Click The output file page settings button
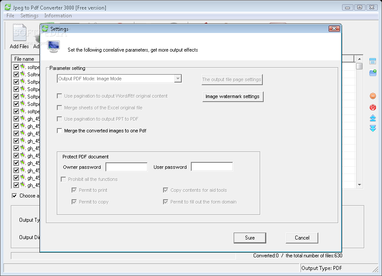This screenshot has height=276, width=382. [x=232, y=79]
